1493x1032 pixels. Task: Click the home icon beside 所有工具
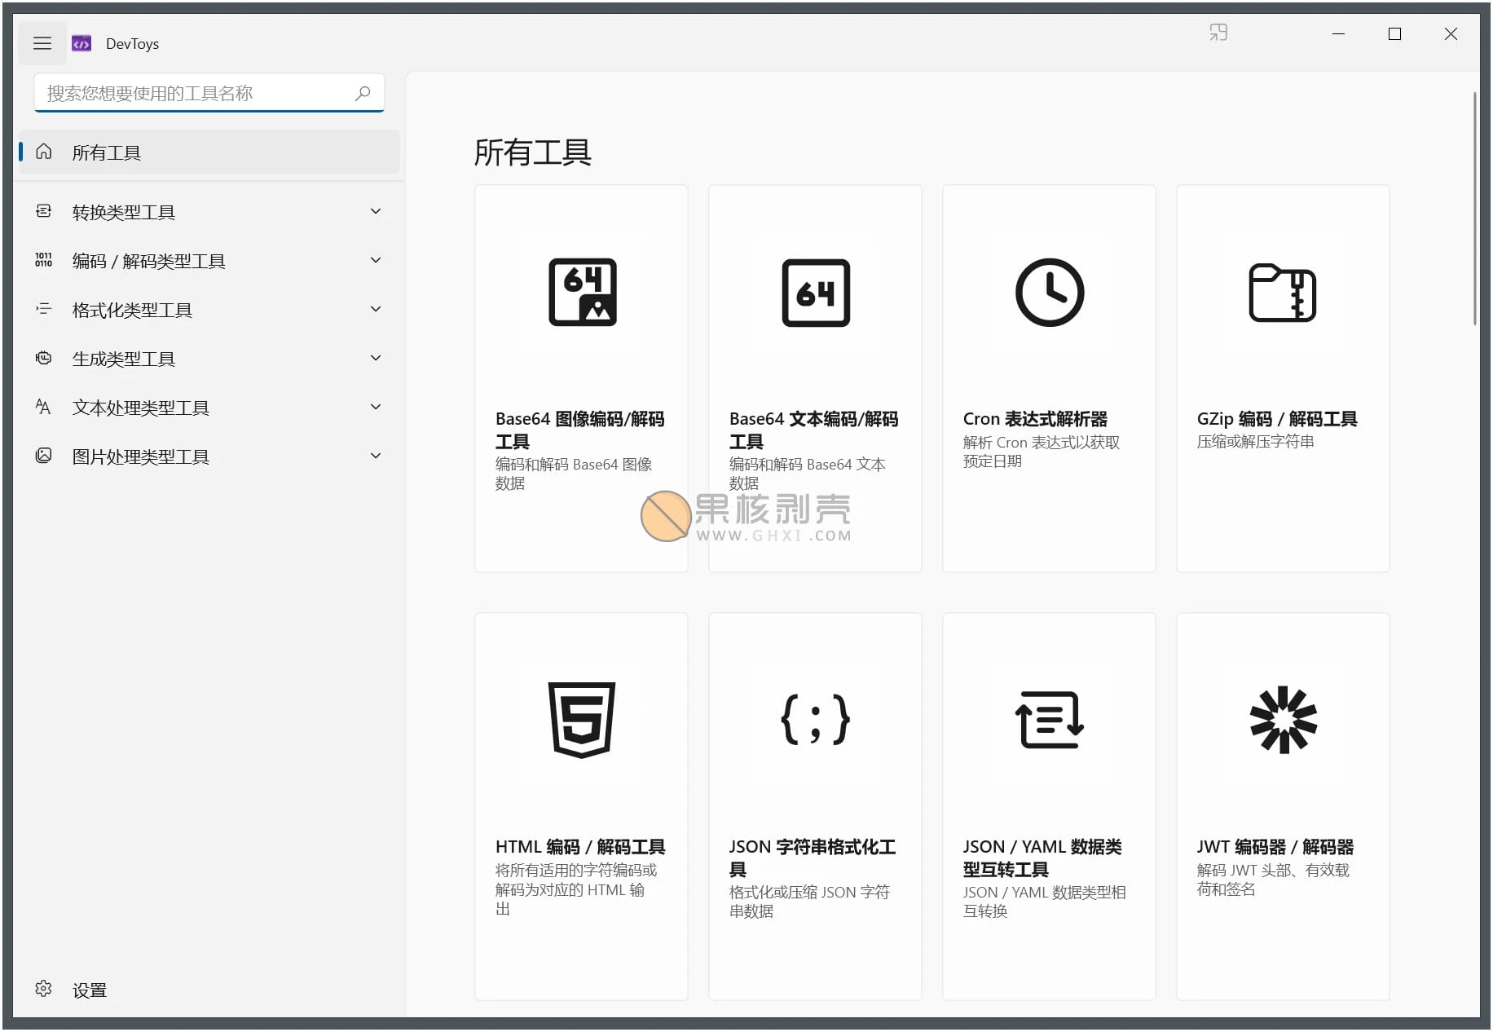pyautogui.click(x=44, y=152)
